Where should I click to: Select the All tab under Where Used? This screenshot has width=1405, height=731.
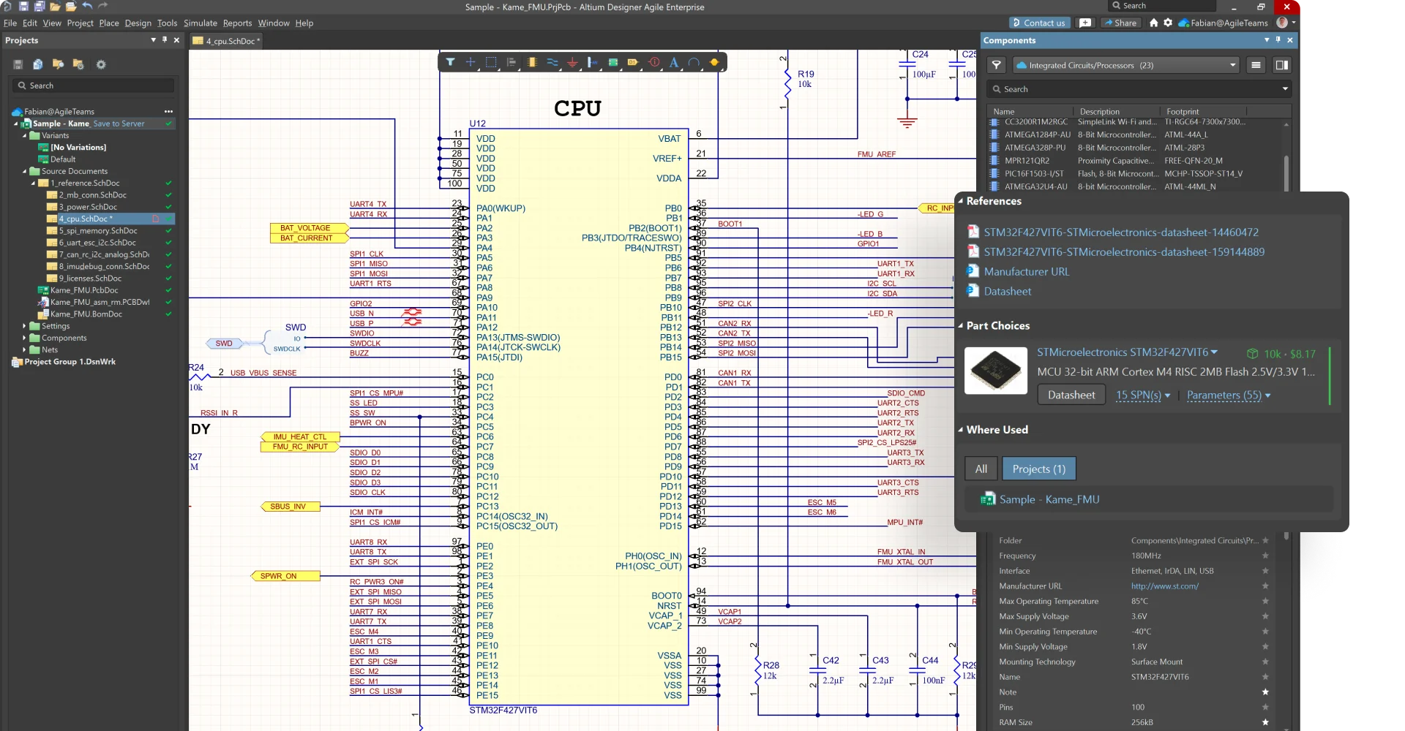click(981, 469)
